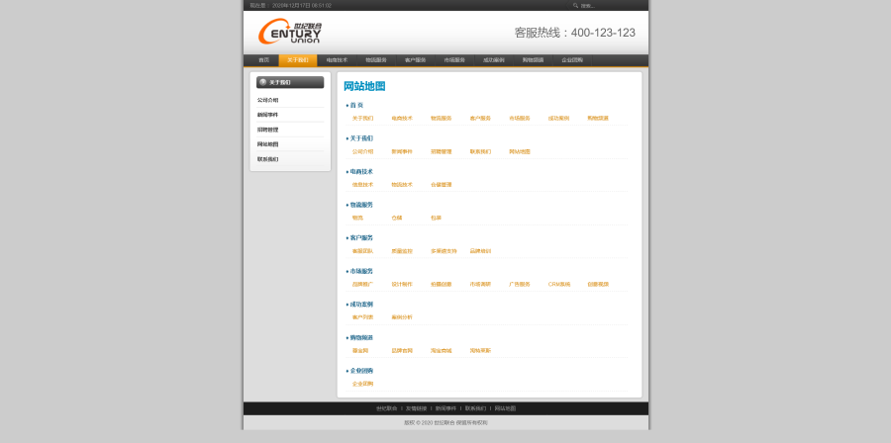The height and width of the screenshot is (443, 891).
Task: Open the 首页 navigation tab
Action: tap(263, 60)
